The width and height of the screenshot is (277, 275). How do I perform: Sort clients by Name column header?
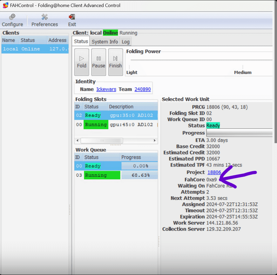point(10,40)
